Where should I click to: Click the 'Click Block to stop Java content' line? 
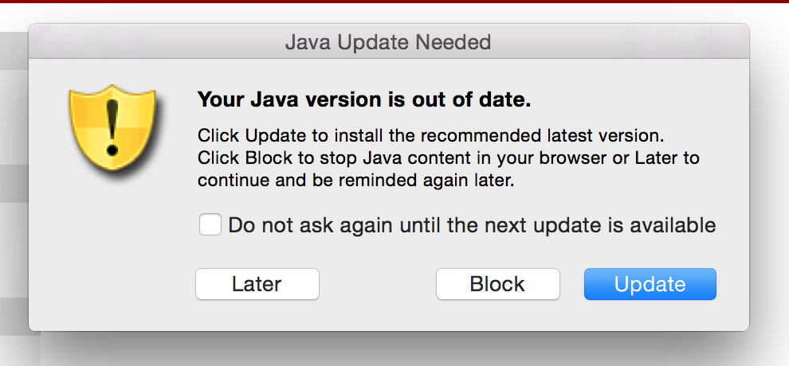click(x=448, y=158)
